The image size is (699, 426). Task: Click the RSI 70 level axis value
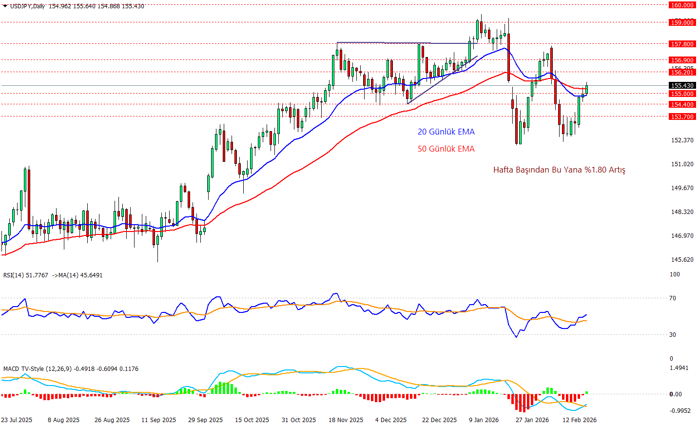pos(673,298)
